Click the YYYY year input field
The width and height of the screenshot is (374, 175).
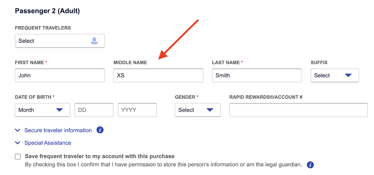click(x=137, y=110)
